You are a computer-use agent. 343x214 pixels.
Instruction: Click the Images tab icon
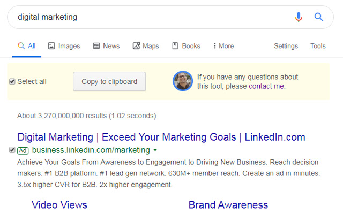51,46
